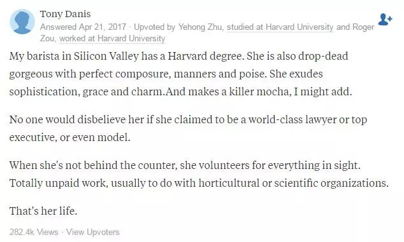Visit upvoter Yehong Zhu's profile
Image resolution: width=404 pixels, height=242 pixels.
200,27
